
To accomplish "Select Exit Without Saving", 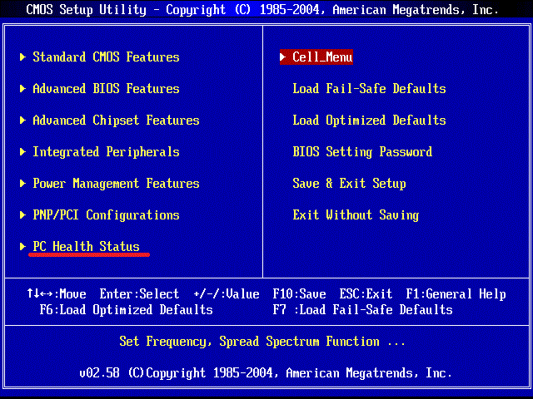I will coord(356,215).
